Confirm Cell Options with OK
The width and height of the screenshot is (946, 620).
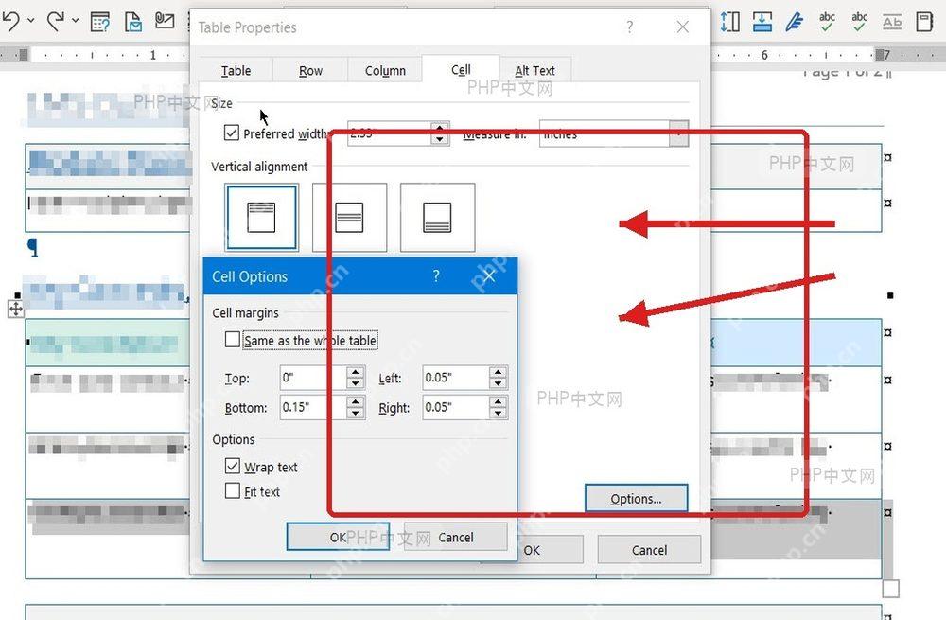[x=338, y=537]
